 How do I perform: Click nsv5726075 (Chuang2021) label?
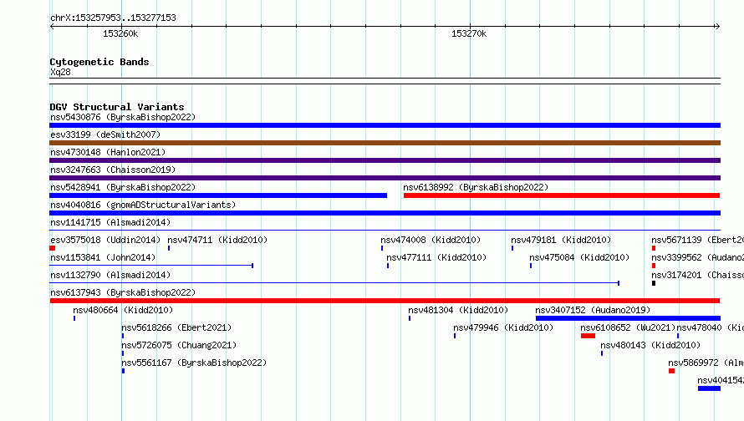(x=179, y=345)
